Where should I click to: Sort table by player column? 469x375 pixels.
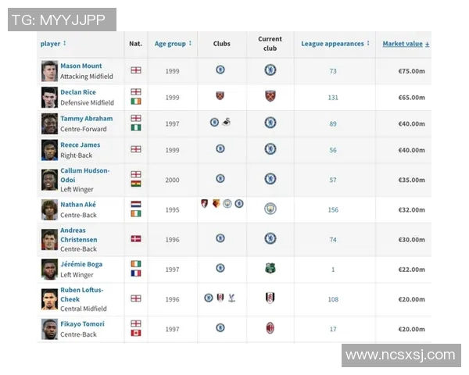point(53,44)
